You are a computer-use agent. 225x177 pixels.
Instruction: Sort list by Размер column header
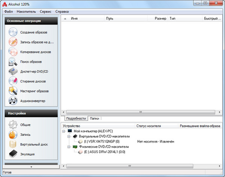[160, 18]
